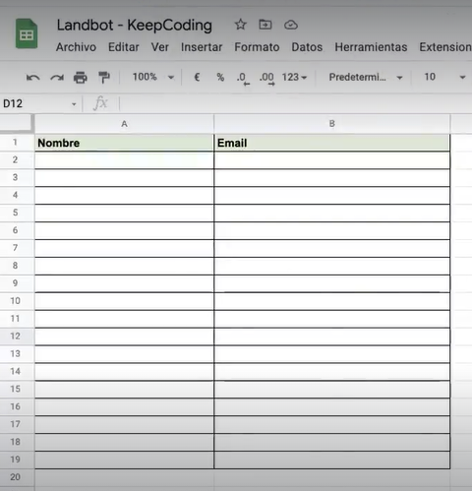The image size is (472, 491).
Task: Increase decimal places
Action: pos(266,79)
